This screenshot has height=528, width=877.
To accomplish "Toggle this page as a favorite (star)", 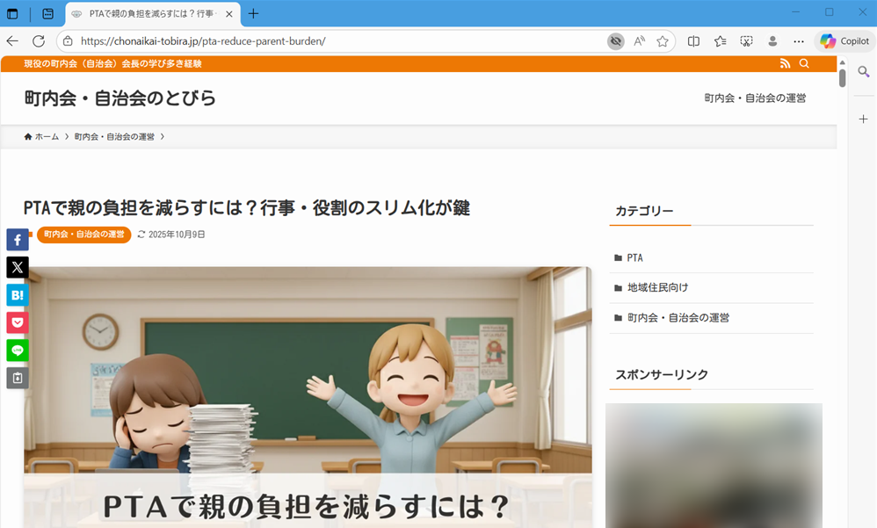I will point(663,40).
